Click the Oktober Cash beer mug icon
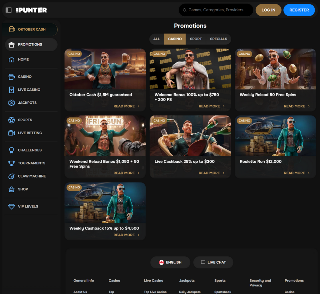 point(12,29)
